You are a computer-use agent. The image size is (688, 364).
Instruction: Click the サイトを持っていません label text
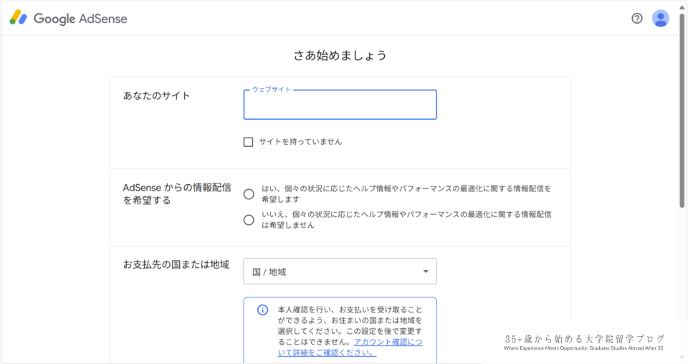click(x=300, y=142)
